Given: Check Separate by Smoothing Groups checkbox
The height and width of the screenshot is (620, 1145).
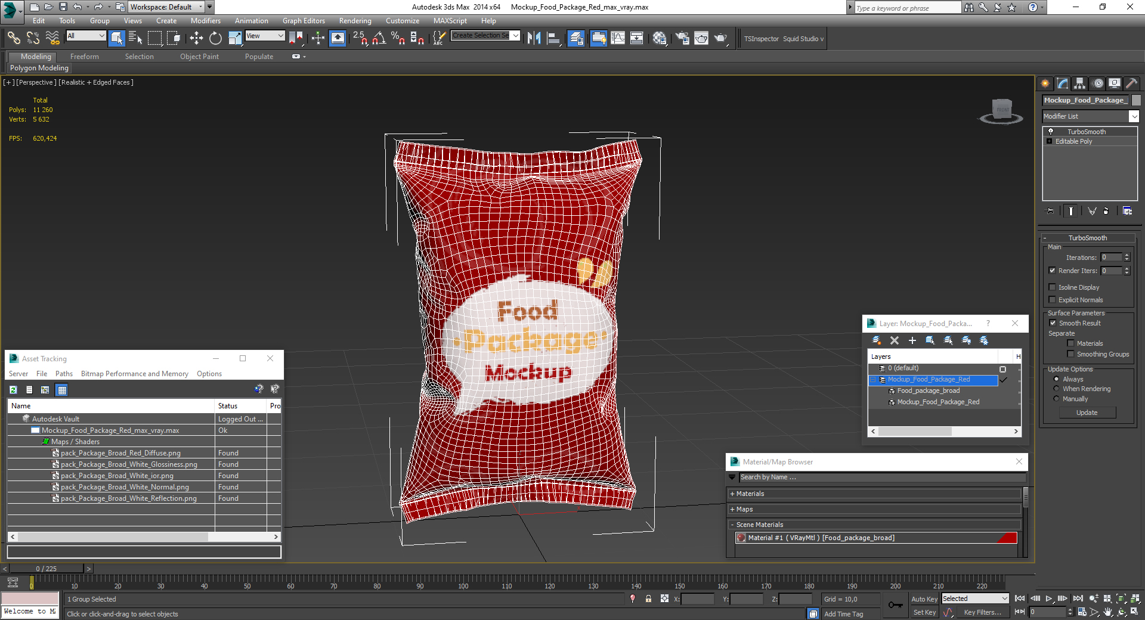Looking at the screenshot, I should coord(1071,354).
